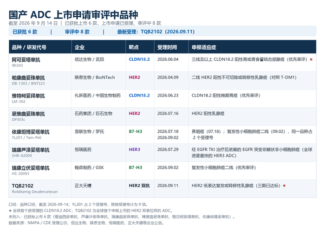The width and height of the screenshot is (325, 233).
Task: Click the 申报适应症 column header
Action: click(204, 47)
